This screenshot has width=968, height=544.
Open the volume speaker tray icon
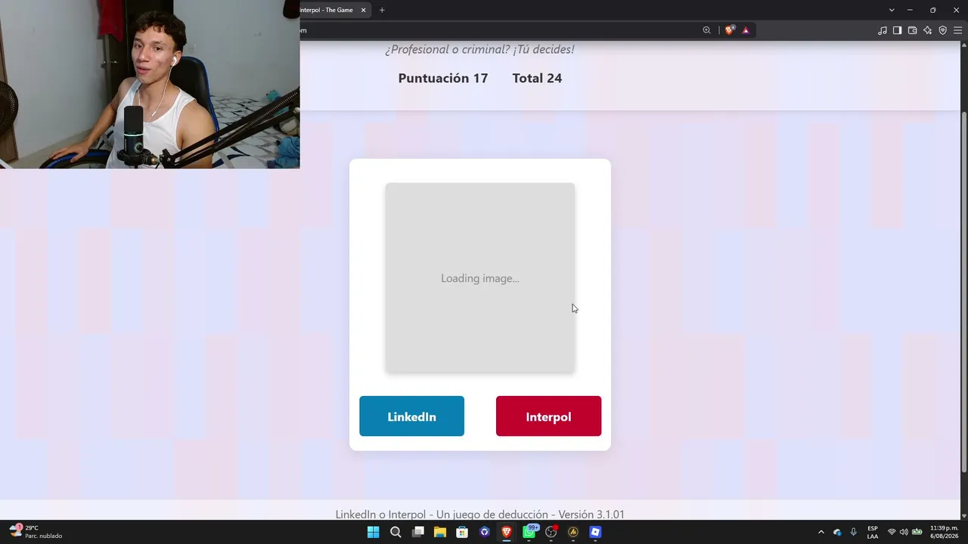click(904, 532)
